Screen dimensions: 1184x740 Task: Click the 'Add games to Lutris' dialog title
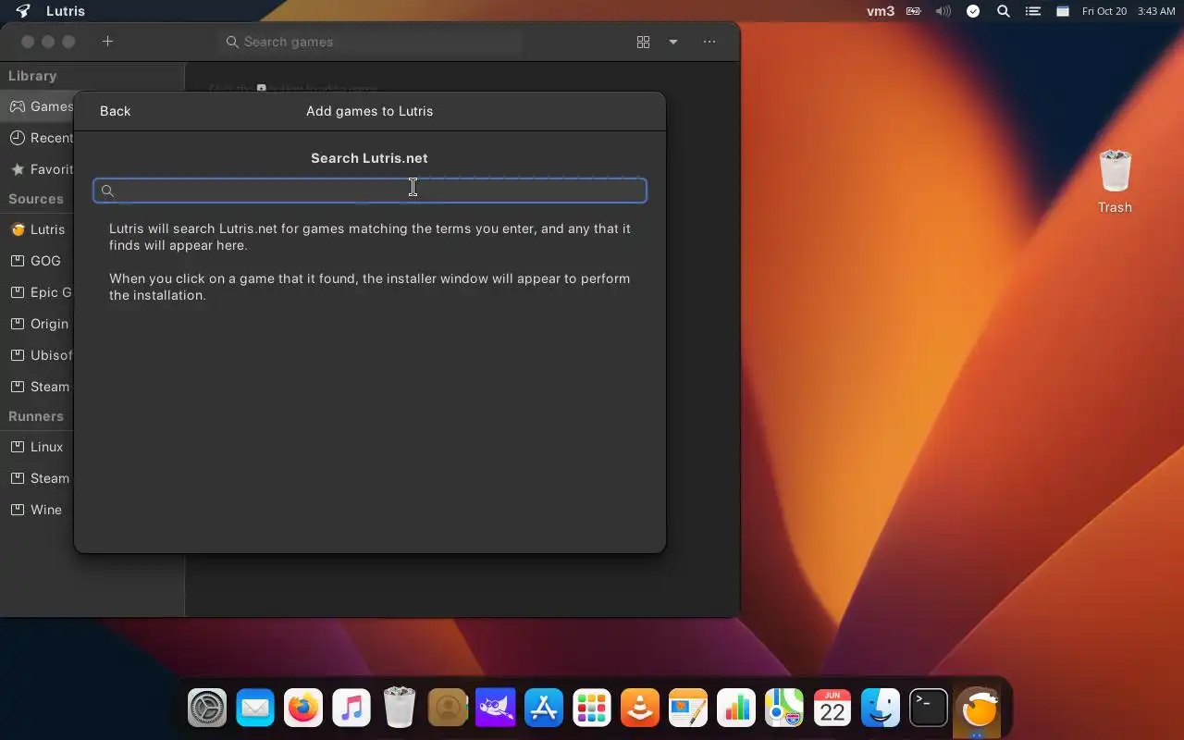[x=370, y=111]
